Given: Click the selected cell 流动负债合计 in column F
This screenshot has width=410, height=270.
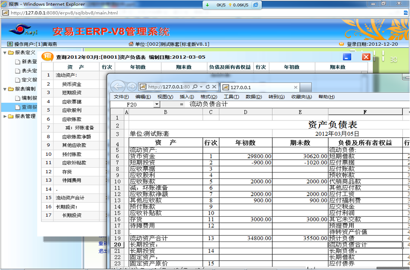Looking at the screenshot, I should point(365,244).
